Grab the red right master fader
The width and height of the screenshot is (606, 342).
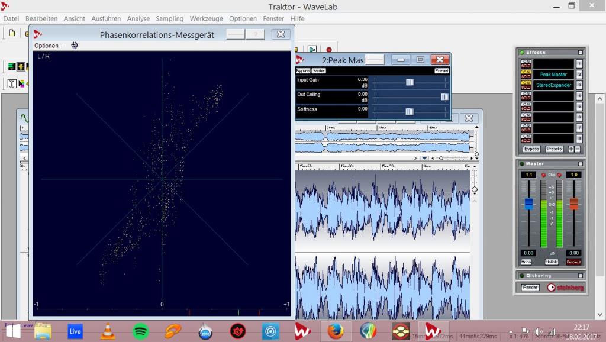pyautogui.click(x=574, y=204)
